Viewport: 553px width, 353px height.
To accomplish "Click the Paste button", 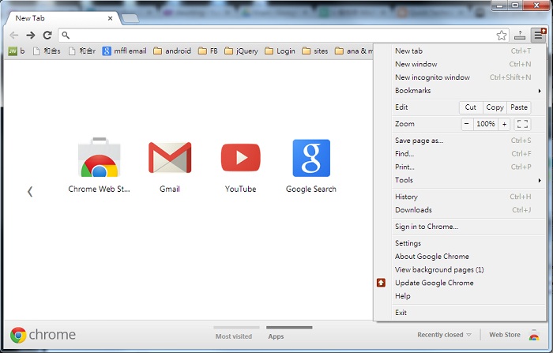I will (519, 107).
